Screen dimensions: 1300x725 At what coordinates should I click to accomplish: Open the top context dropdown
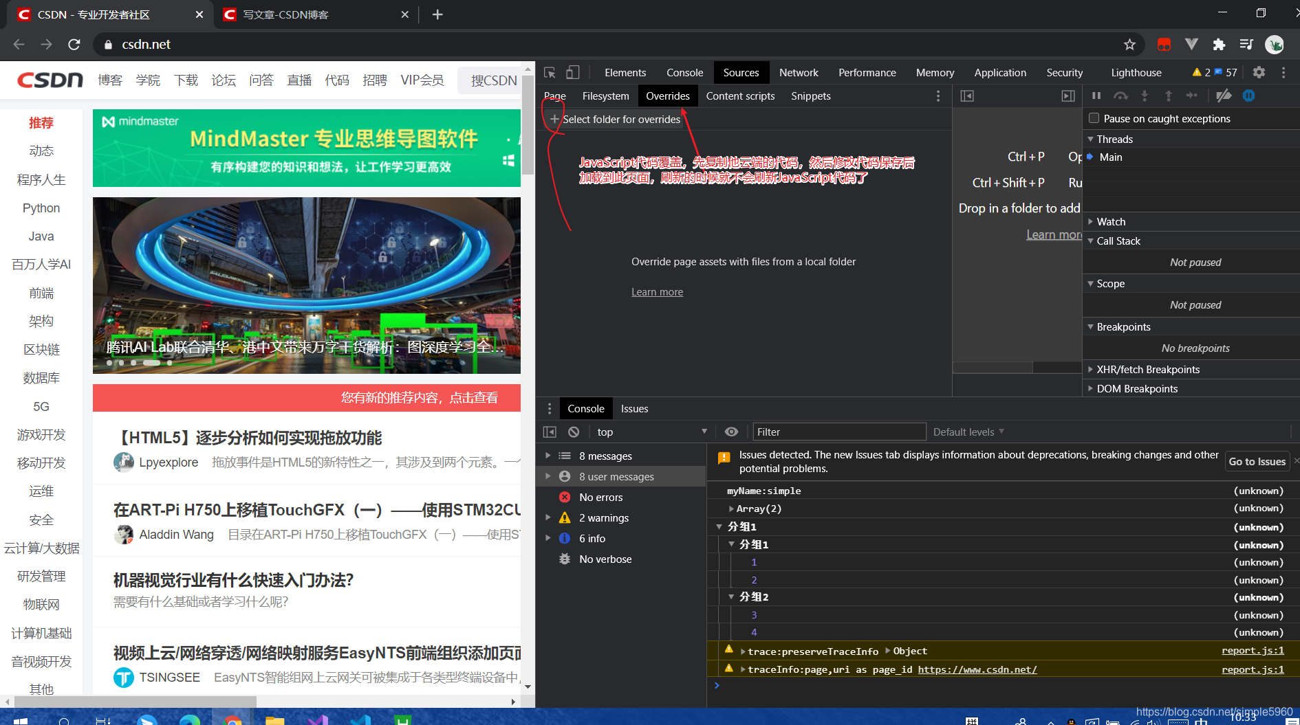651,432
